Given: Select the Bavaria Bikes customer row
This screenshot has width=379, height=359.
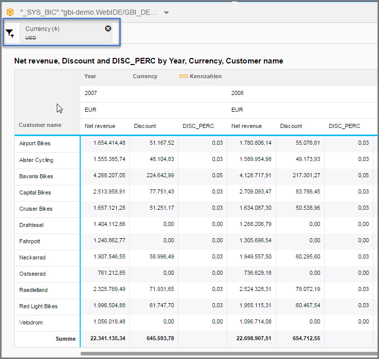Looking at the screenshot, I should [x=36, y=176].
